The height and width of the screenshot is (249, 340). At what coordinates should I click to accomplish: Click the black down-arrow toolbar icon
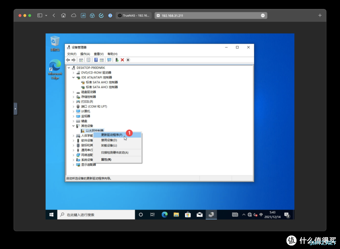[128, 60]
